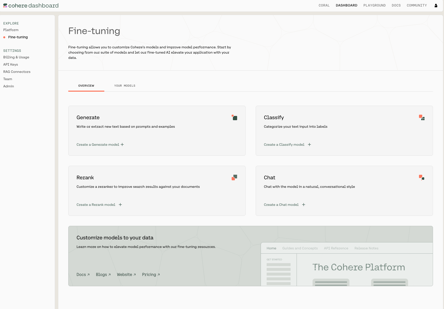Screen dimensions: 444x309
Task: Open the user profile icon
Action: (x=436, y=6)
